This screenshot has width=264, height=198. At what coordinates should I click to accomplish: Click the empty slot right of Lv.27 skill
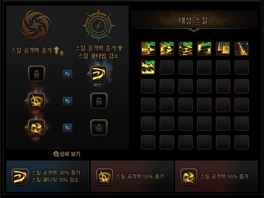(167, 67)
